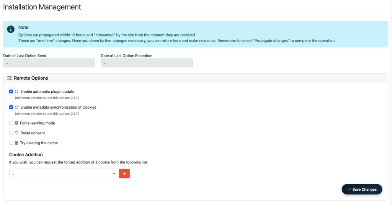Click the info icon in Note banner

tap(11, 29)
